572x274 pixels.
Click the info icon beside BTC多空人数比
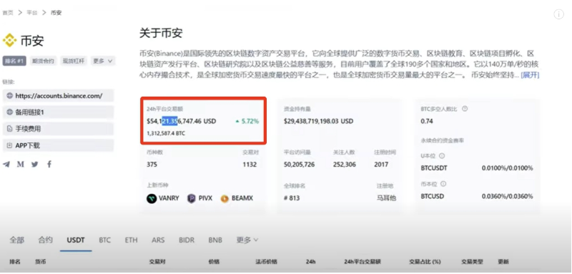click(465, 109)
